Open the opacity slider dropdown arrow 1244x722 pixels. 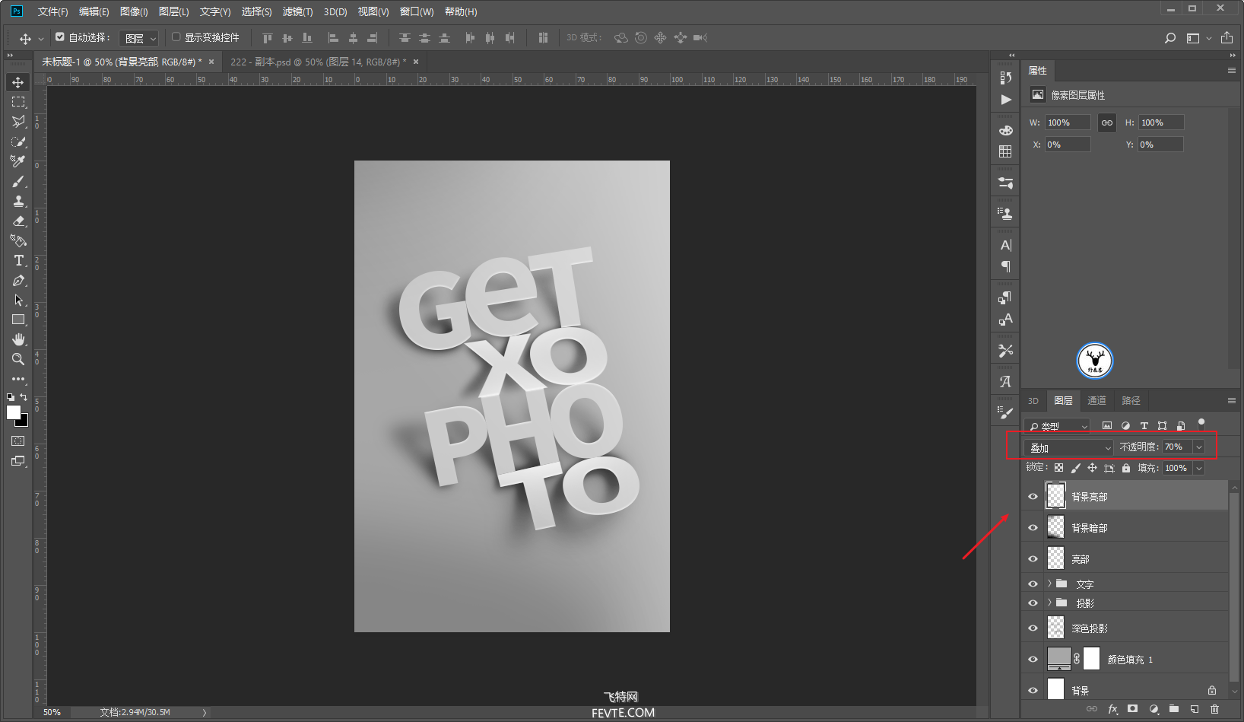click(x=1199, y=447)
